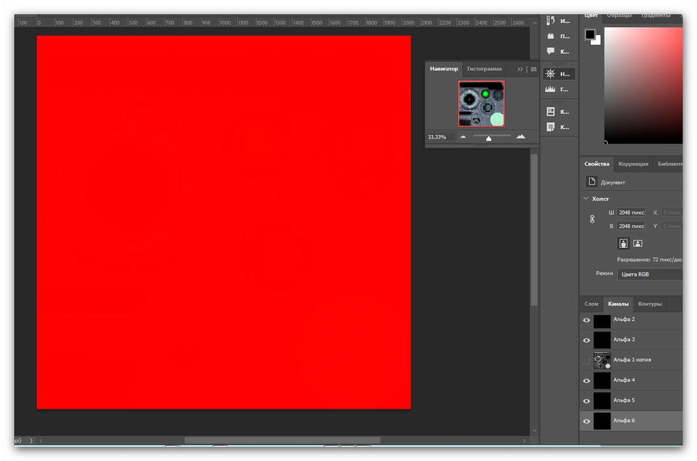Click the horizontal scrollbar thumb
Screen dimensions: 697x461
[282, 441]
